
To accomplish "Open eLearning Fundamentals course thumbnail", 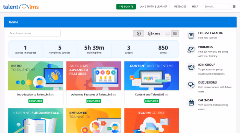I will click(36, 120).
